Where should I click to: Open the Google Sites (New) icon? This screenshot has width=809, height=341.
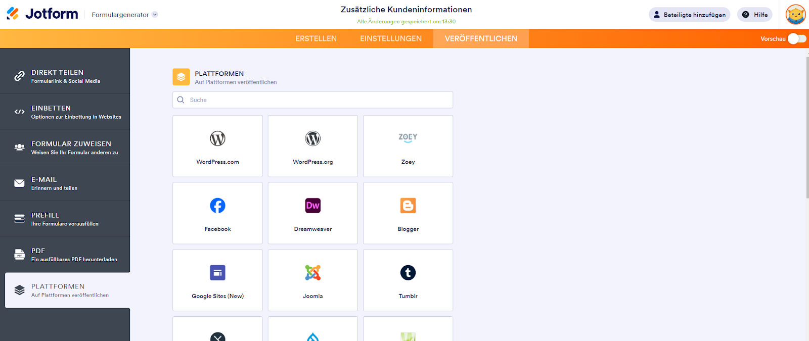tap(217, 273)
